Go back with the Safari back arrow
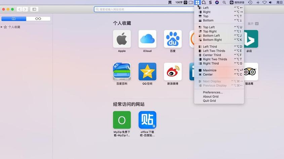The image size is (284, 159). [x=19, y=9]
